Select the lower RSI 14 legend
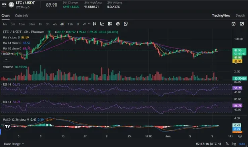Screen dimensions: 248x147 point(12,102)
